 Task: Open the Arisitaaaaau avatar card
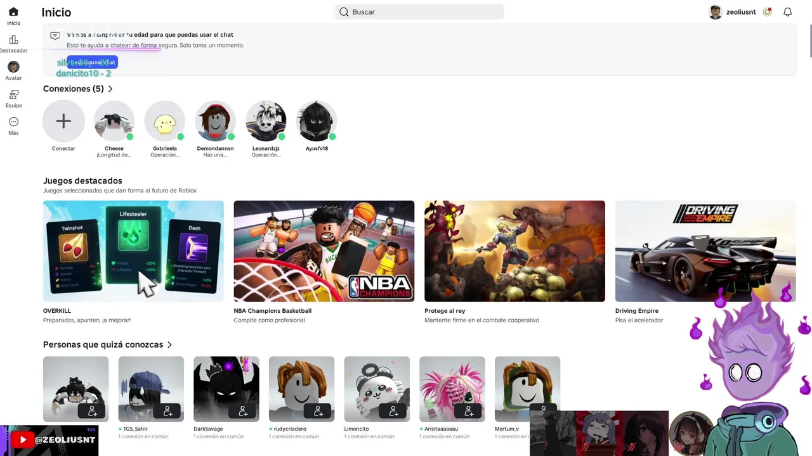point(452,389)
